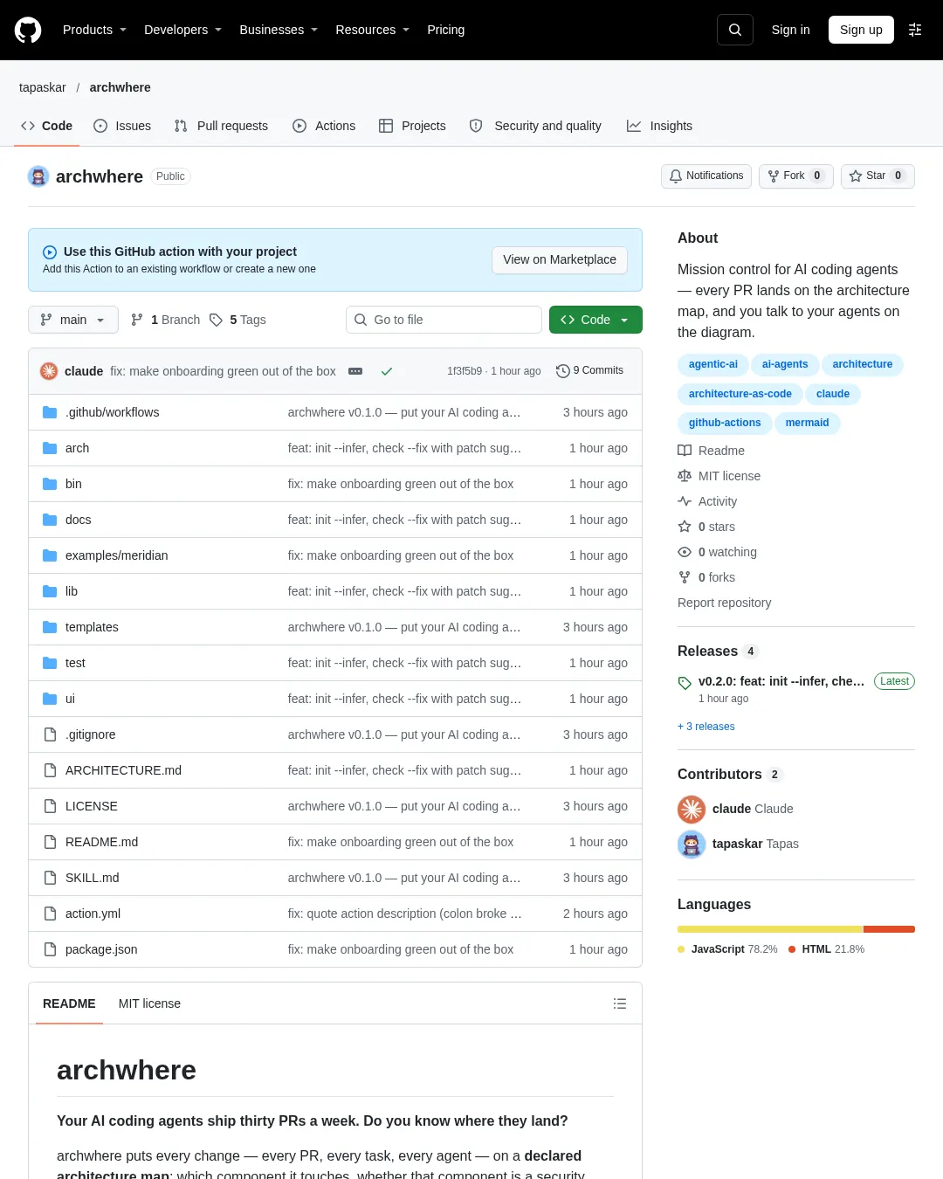Click the .github/workflows folder icon
Viewport: 943px width, 1179px height.
(50, 412)
